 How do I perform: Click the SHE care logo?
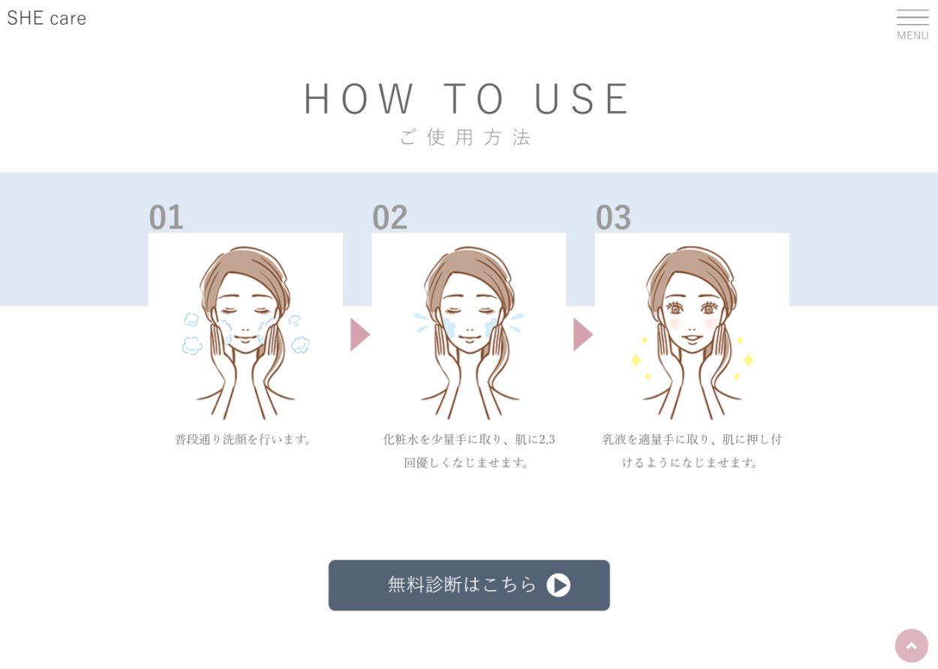click(x=47, y=18)
